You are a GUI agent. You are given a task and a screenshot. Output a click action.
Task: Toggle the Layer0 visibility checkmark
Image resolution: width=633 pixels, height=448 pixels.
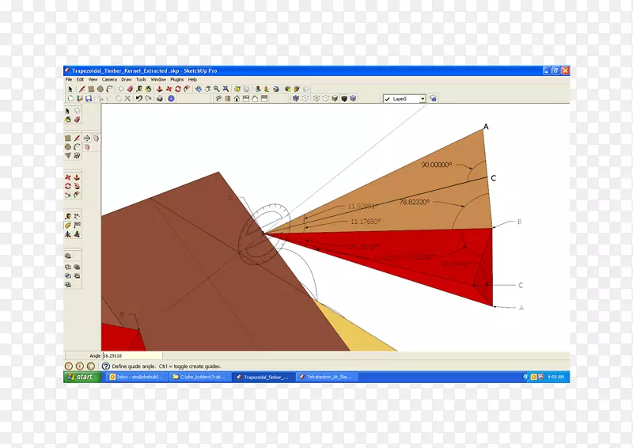[388, 99]
